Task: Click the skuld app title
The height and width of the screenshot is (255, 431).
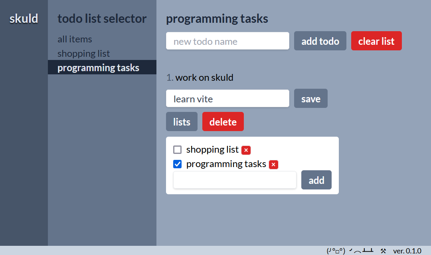Action: [24, 18]
